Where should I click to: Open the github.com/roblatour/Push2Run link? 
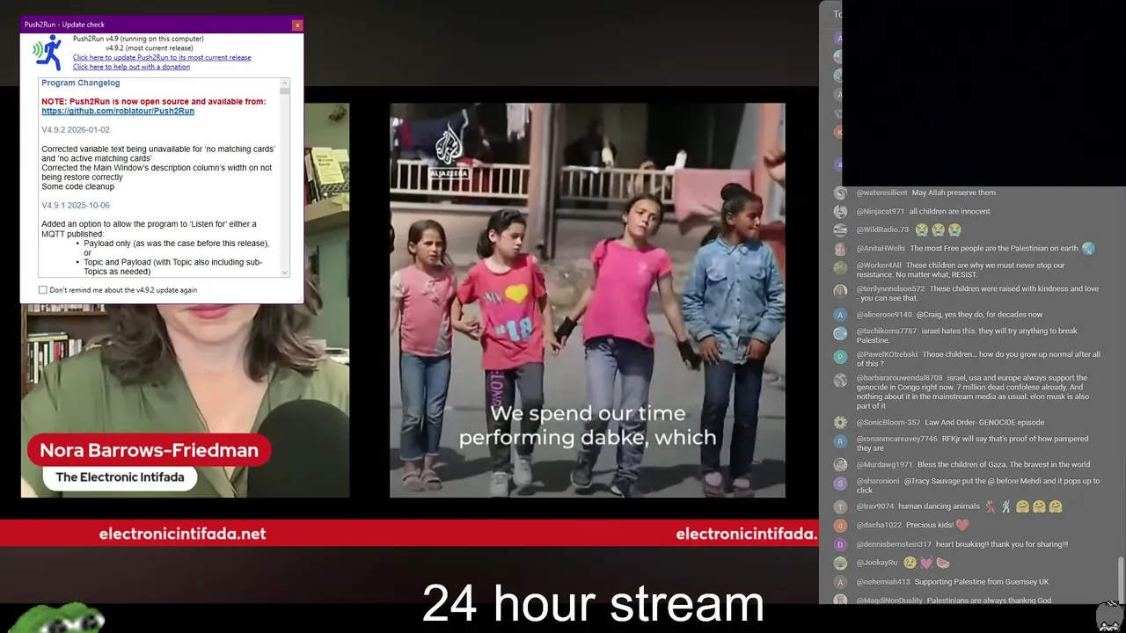pyautogui.click(x=118, y=112)
